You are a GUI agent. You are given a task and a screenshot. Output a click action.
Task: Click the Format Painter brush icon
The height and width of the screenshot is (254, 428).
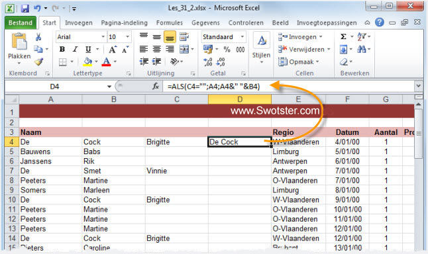pos(39,62)
